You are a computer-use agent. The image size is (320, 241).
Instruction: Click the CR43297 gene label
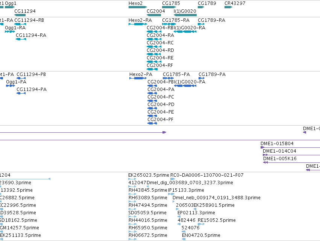[235, 3]
